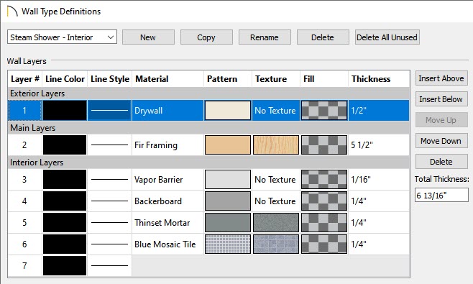Image resolution: width=473 pixels, height=284 pixels.
Task: Click the Move Down button
Action: click(441, 141)
